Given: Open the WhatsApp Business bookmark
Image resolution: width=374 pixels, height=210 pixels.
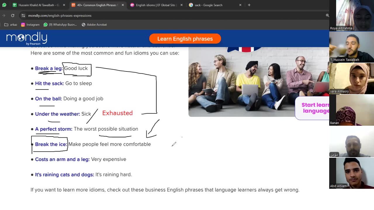Looking at the screenshot, I should click(60, 24).
